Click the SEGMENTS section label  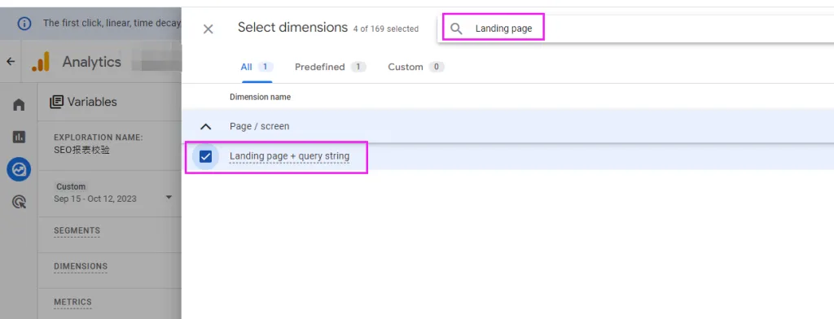pos(77,231)
